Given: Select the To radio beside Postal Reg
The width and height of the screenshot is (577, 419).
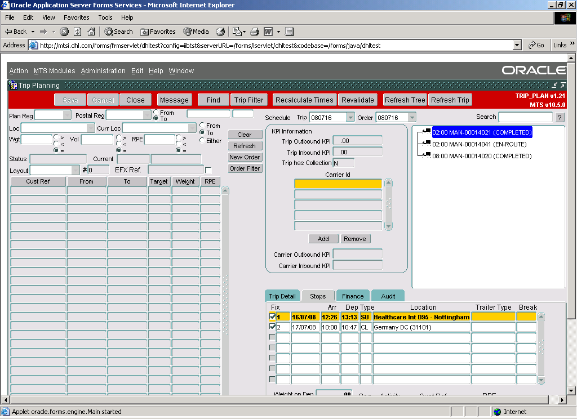Looking at the screenshot, I should coord(156,118).
